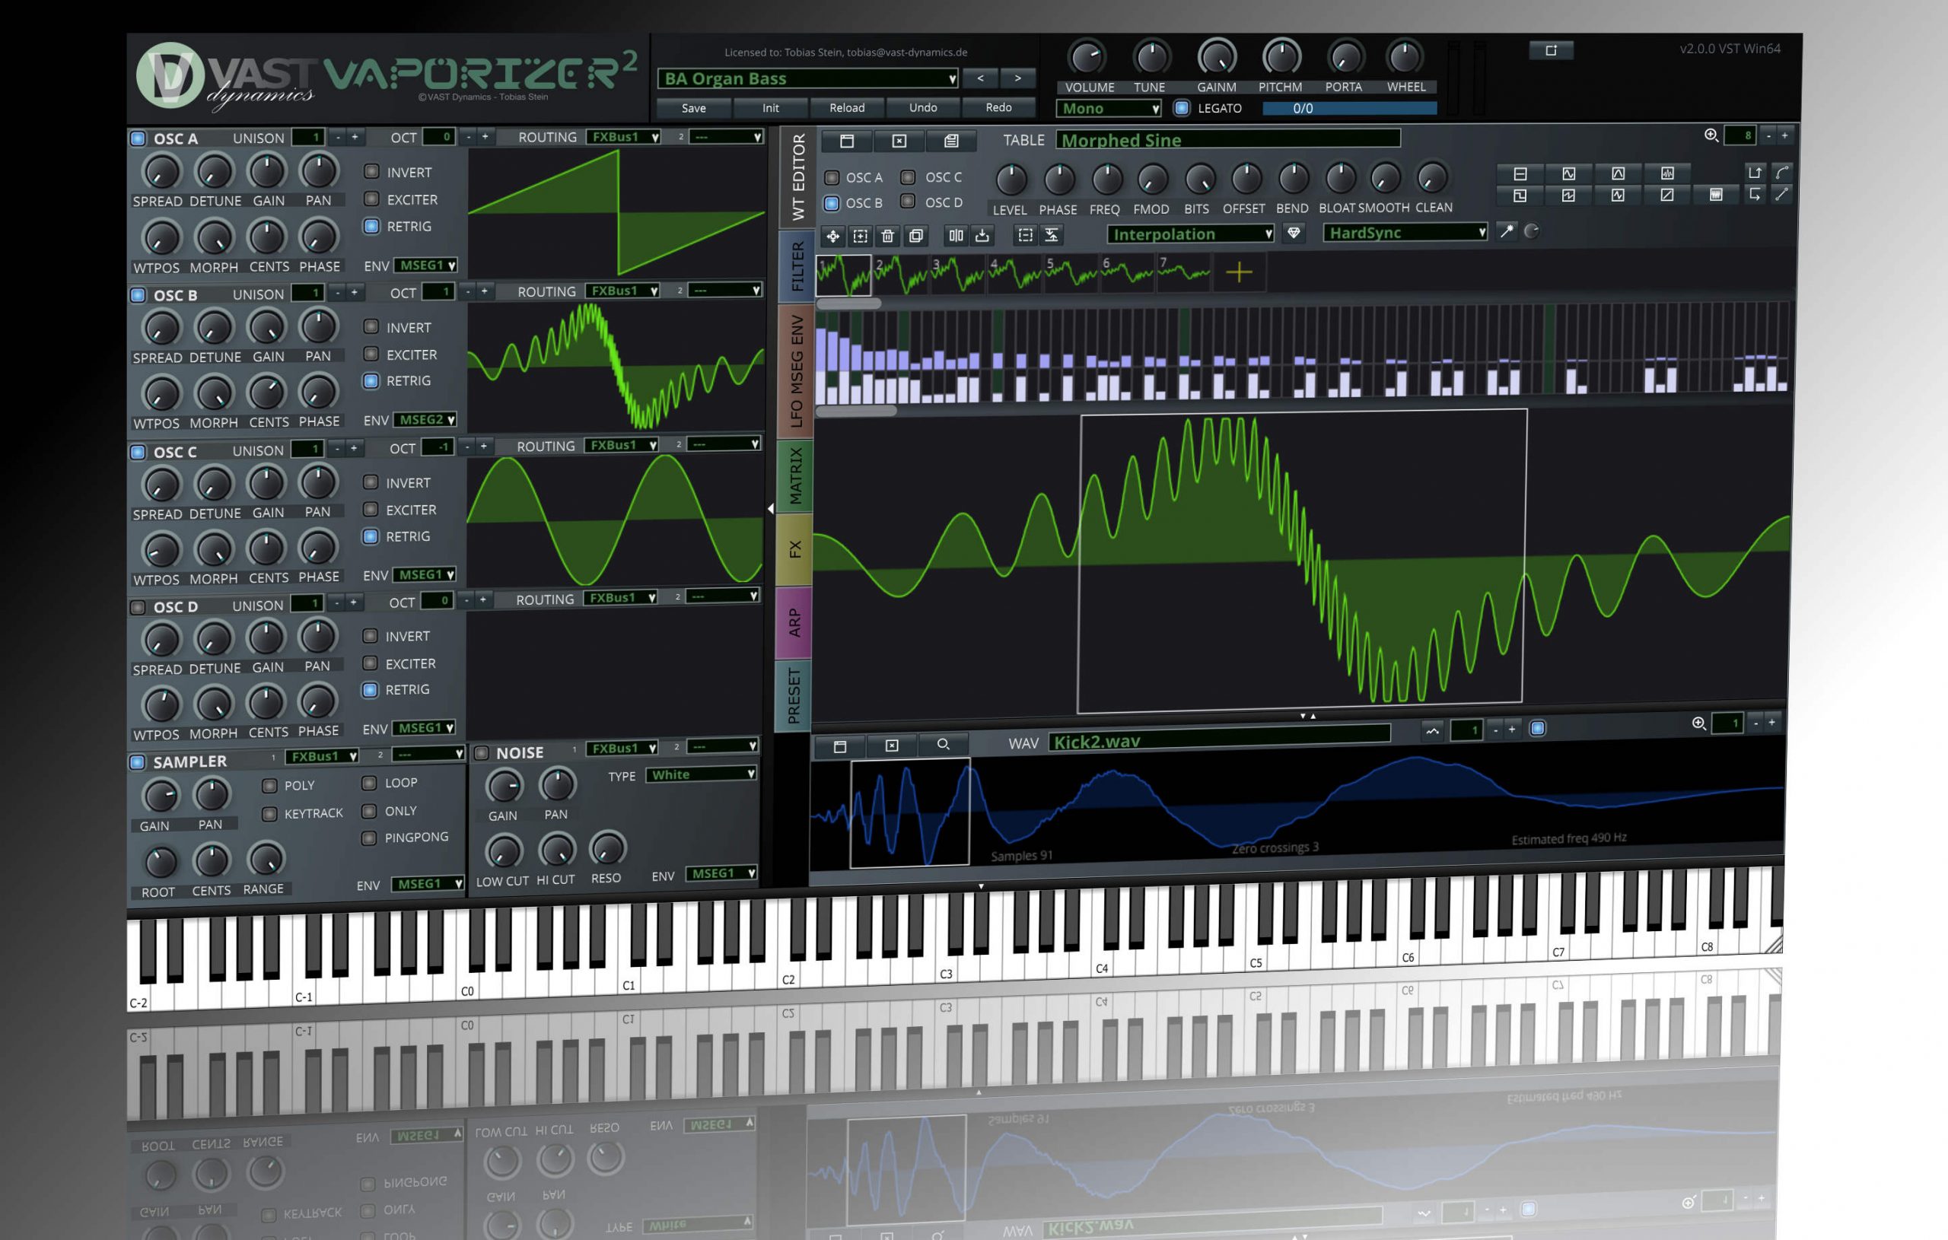This screenshot has width=1948, height=1240.
Task: Switch to the MATRIX tab
Action: click(796, 475)
